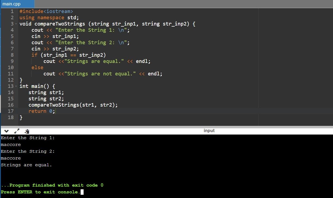
Task: Select the input console tab label
Action: click(209, 131)
